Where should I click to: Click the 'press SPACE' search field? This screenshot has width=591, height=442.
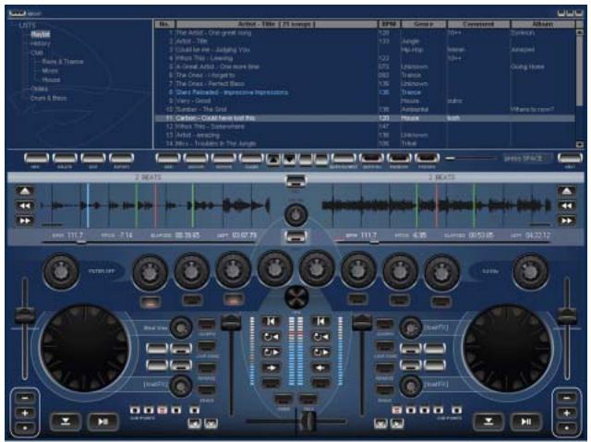[x=526, y=159]
